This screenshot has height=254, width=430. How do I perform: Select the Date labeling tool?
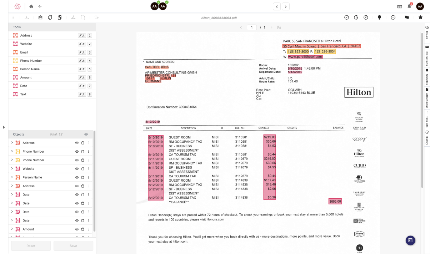52,86
